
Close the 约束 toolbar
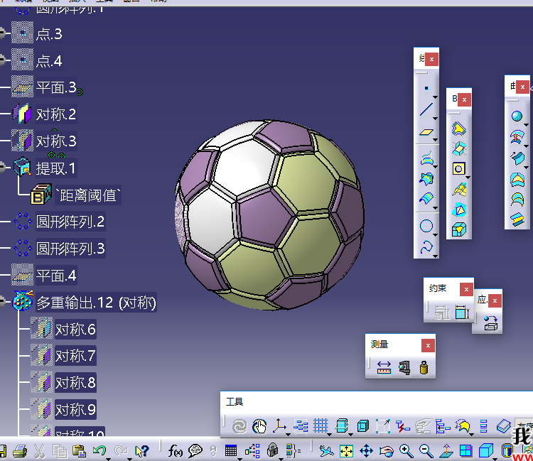click(465, 289)
